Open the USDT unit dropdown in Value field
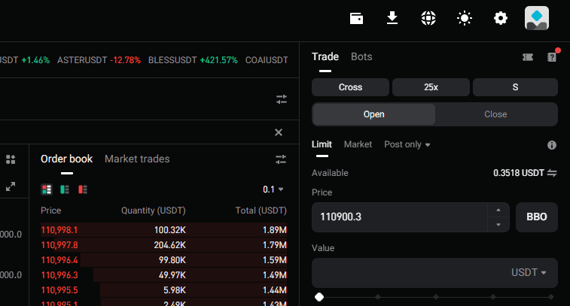Screen dimensions: 570x306 pos(529,272)
